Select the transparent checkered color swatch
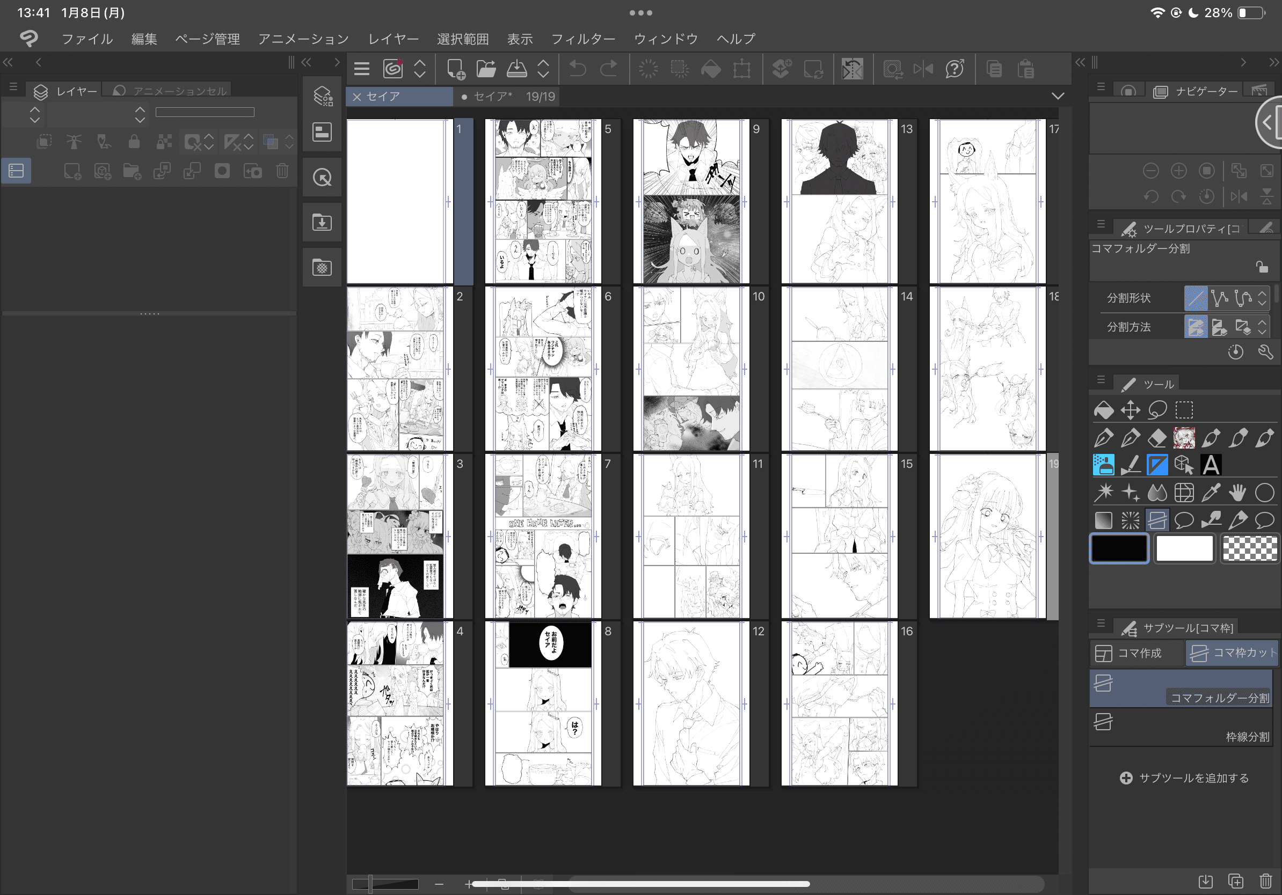This screenshot has height=895, width=1282. 1249,548
